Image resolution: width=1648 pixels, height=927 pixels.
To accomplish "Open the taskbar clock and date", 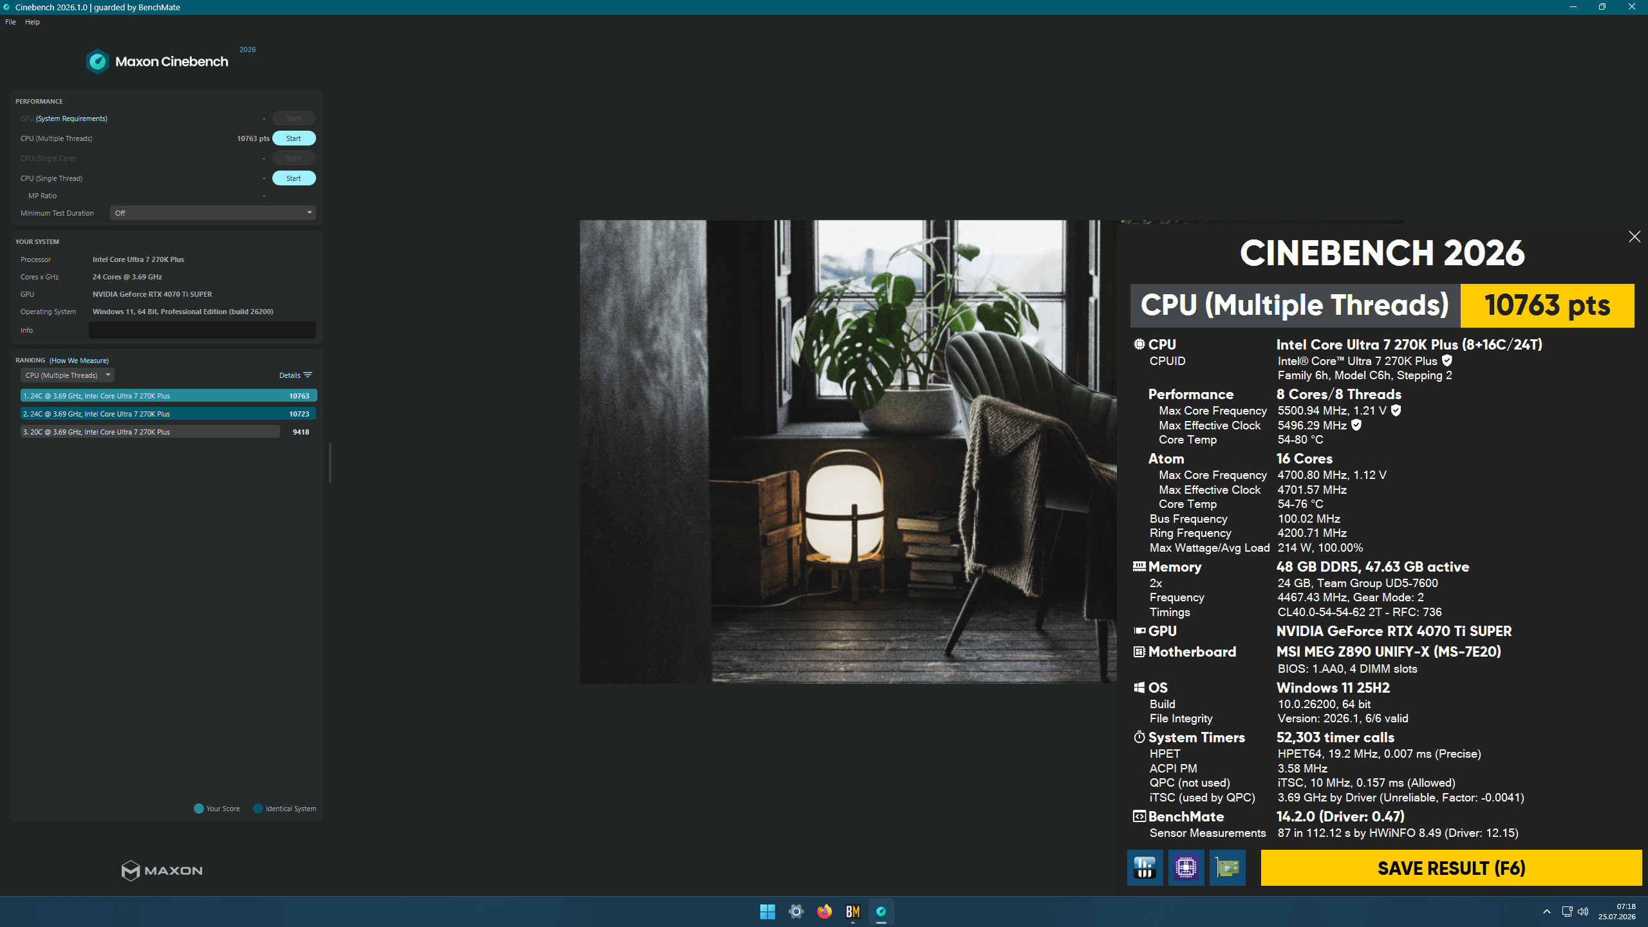I will [x=1617, y=912].
